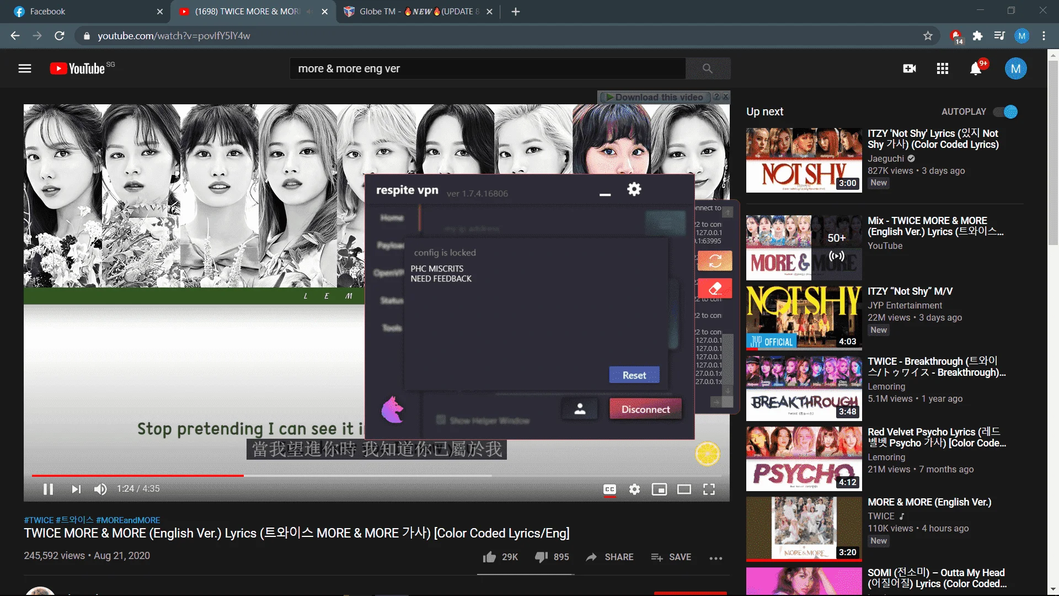Click the YouTube search magnifier button

tap(708, 68)
